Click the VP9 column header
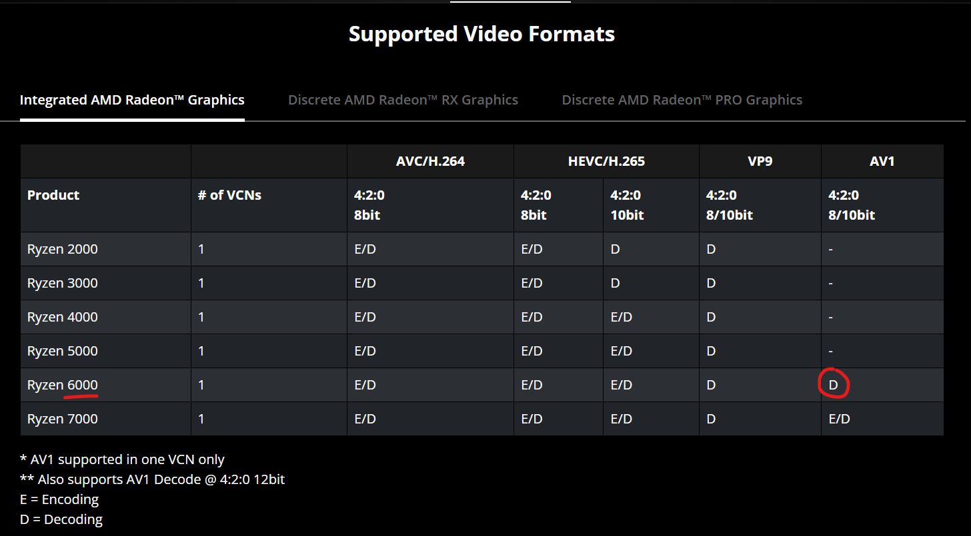The image size is (971, 536). (760, 161)
